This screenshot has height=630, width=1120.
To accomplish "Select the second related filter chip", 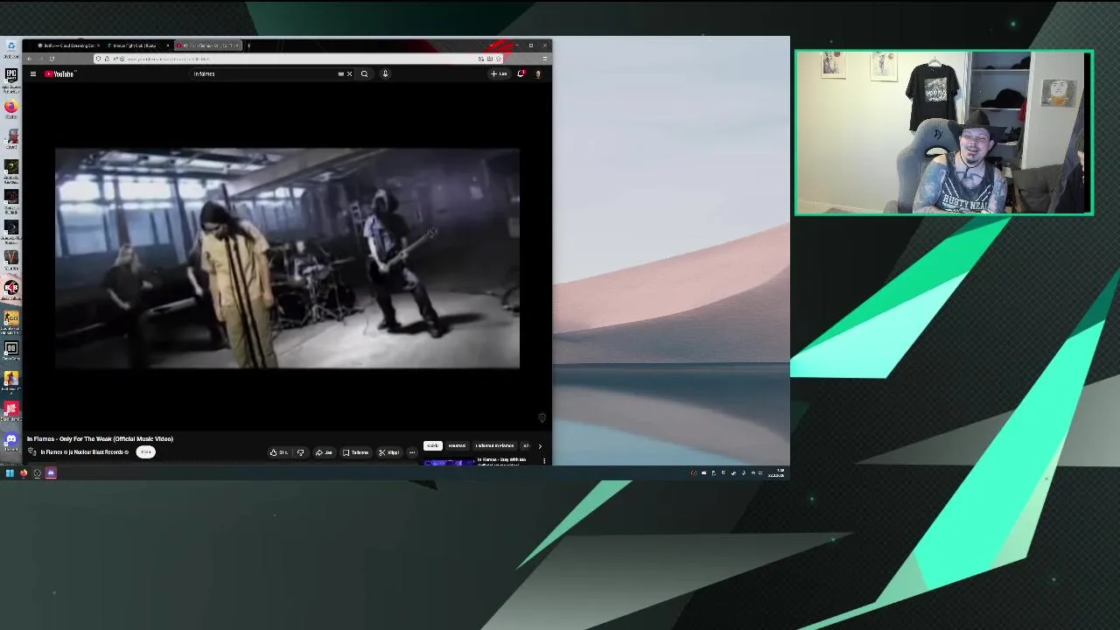I will 457,445.
